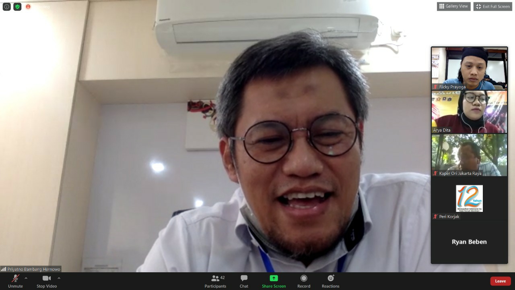Leave the meeting
Image resolution: width=515 pixels, height=290 pixels.
coord(500,281)
